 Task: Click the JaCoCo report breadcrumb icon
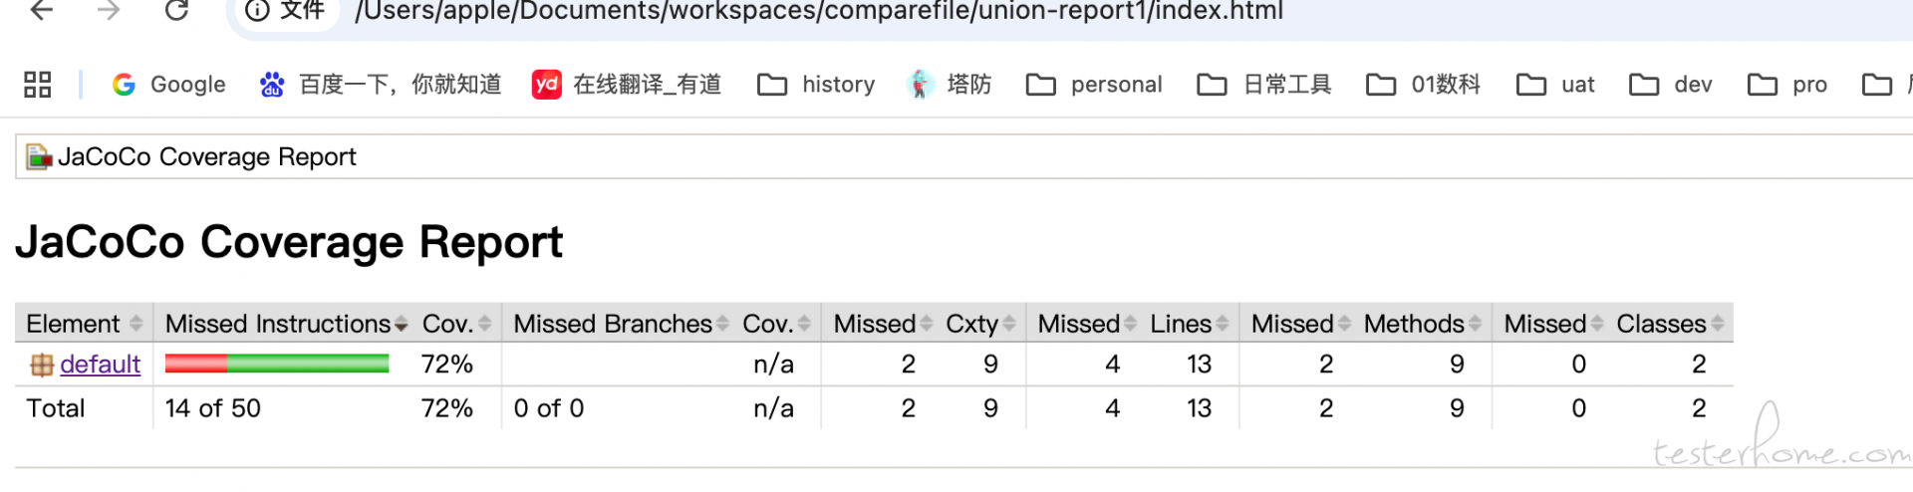click(x=39, y=157)
